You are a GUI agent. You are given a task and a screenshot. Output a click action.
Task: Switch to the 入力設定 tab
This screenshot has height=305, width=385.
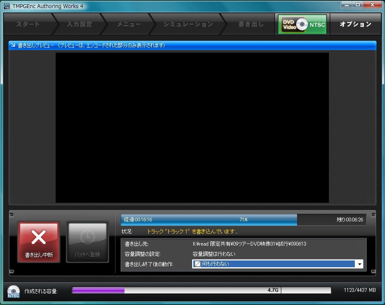(79, 24)
